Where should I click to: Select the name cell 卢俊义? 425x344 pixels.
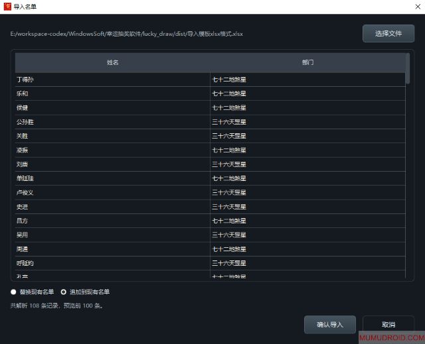112,193
